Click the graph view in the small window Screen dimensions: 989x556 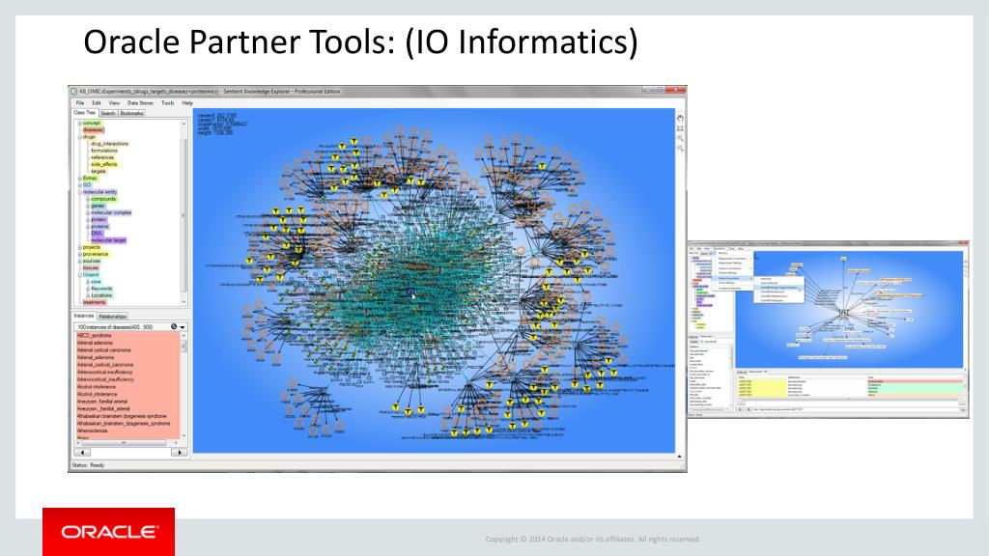tap(848, 309)
